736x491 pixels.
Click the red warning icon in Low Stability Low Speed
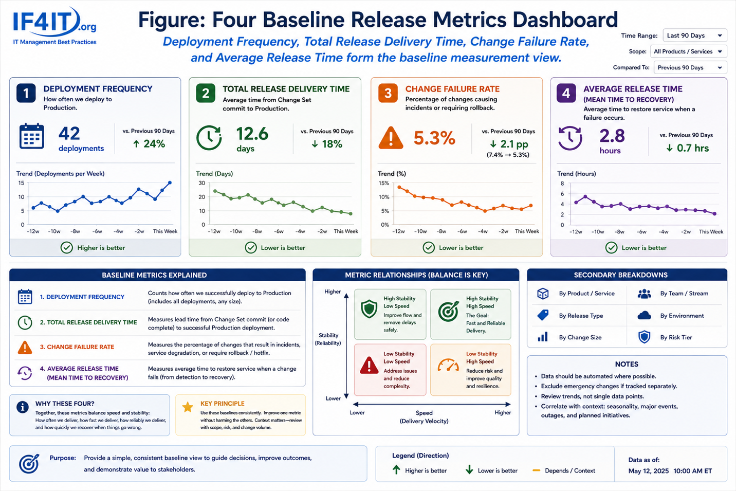(369, 365)
